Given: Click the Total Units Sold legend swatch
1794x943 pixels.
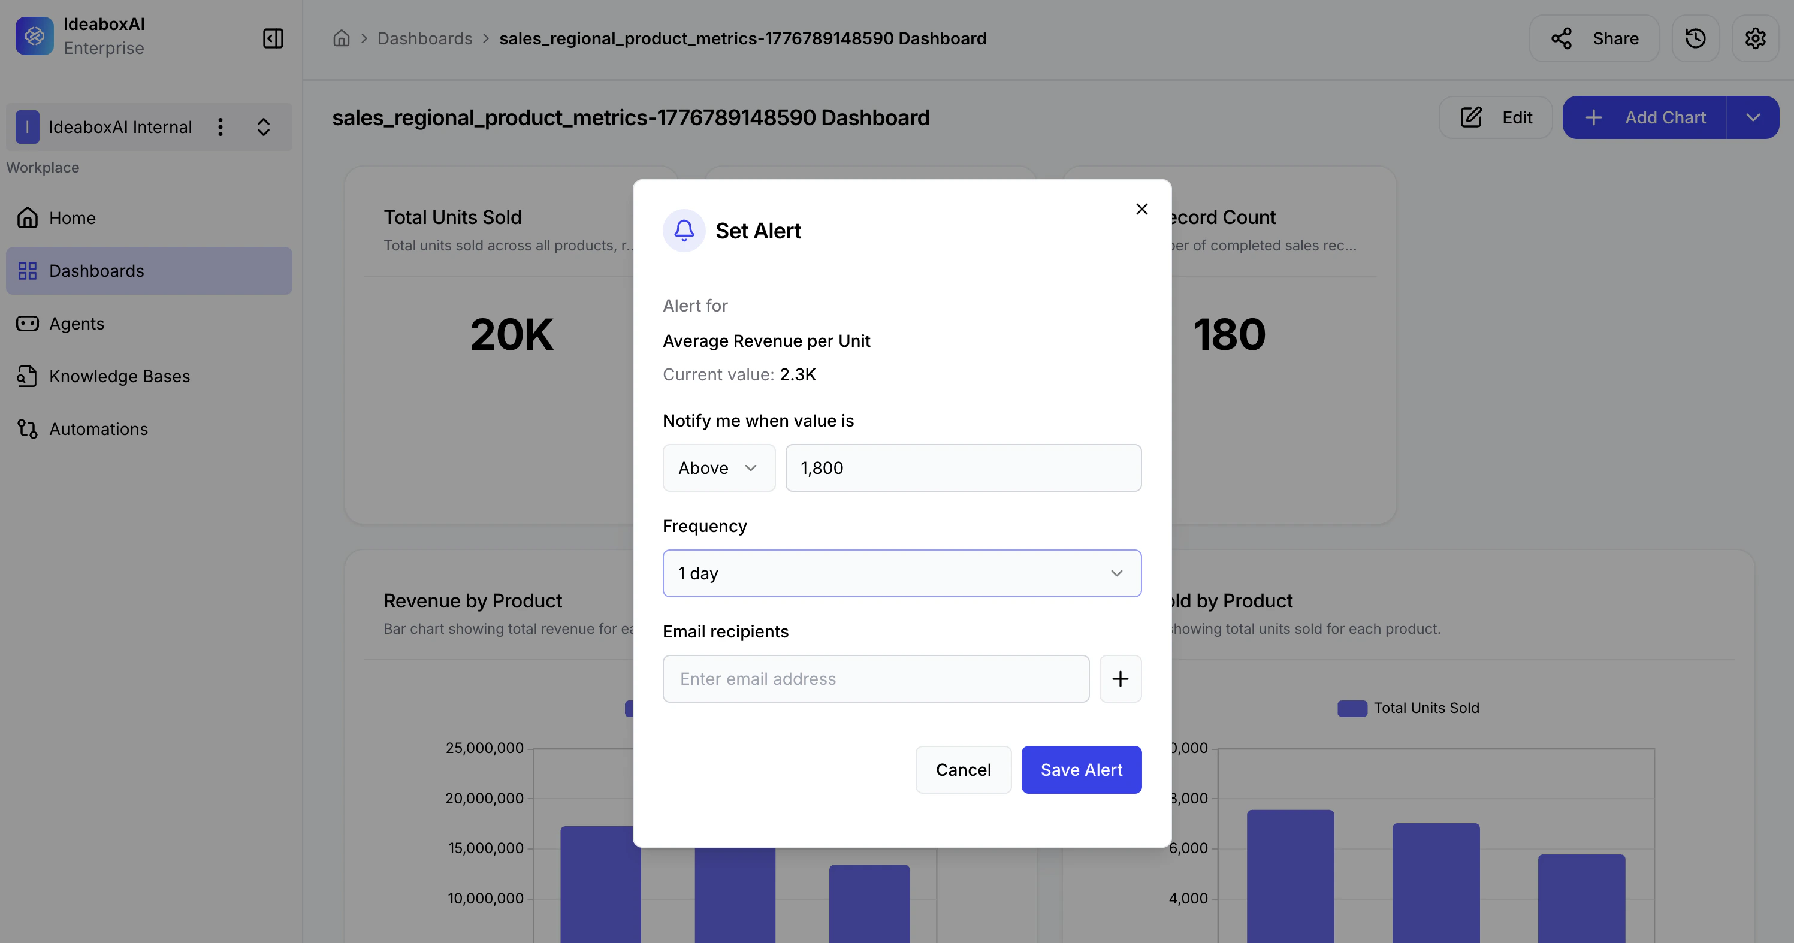Looking at the screenshot, I should tap(1352, 708).
